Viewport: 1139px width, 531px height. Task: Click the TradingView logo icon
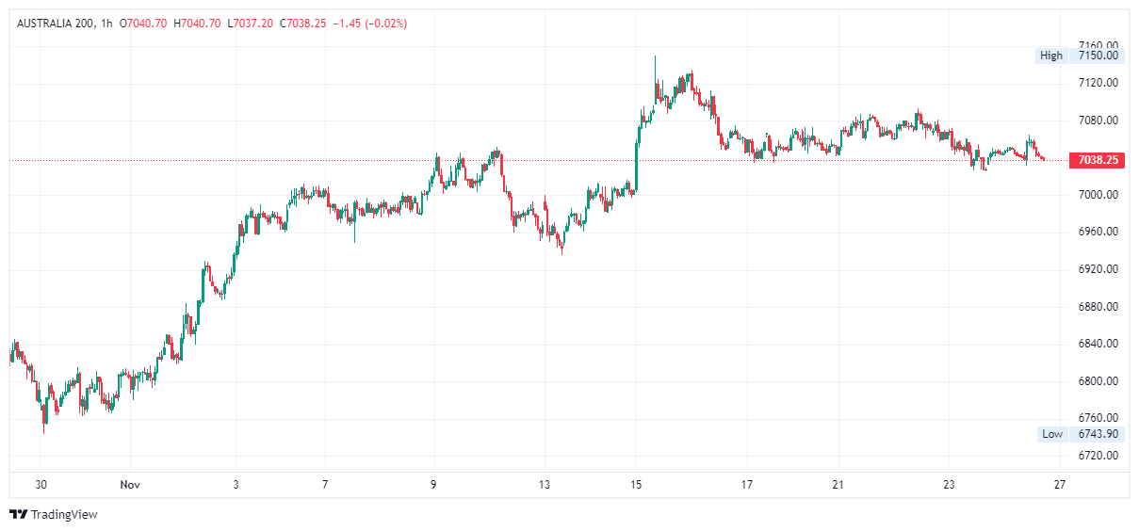(18, 514)
